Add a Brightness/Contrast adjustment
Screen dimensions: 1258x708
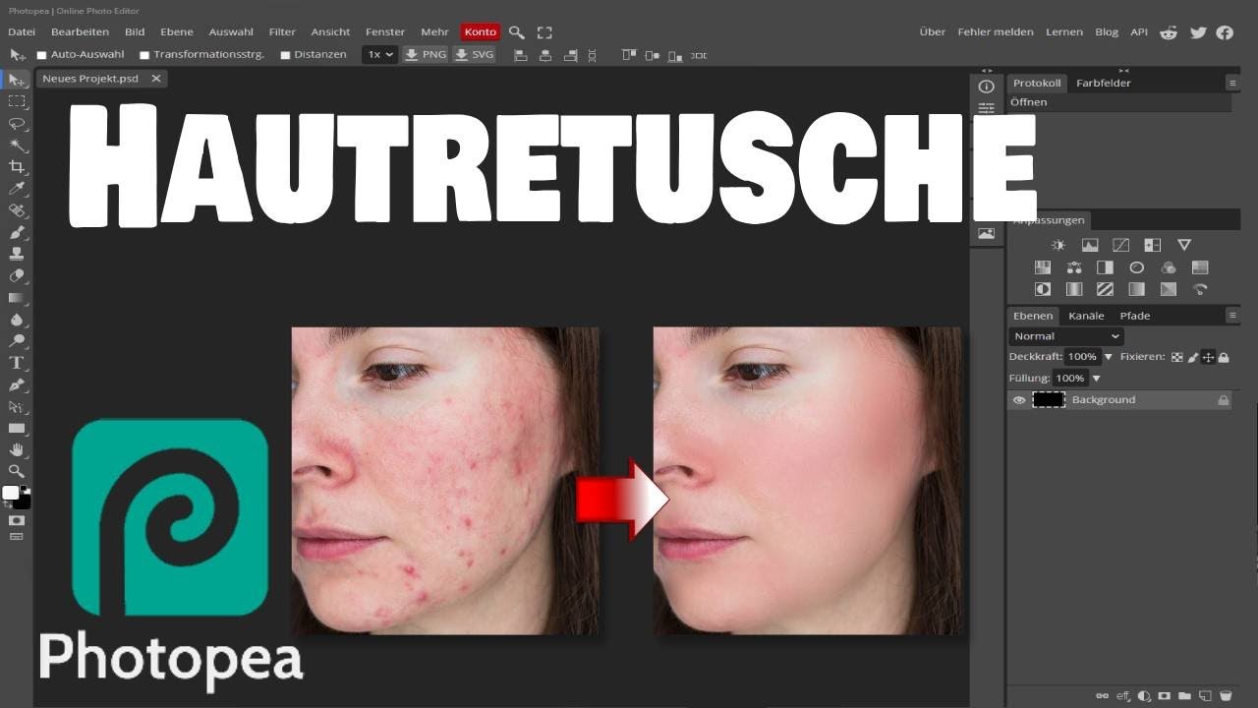[1058, 245]
